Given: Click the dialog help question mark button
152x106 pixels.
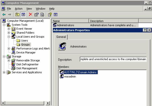Looking at the screenshot, I should [x=145, y=30].
